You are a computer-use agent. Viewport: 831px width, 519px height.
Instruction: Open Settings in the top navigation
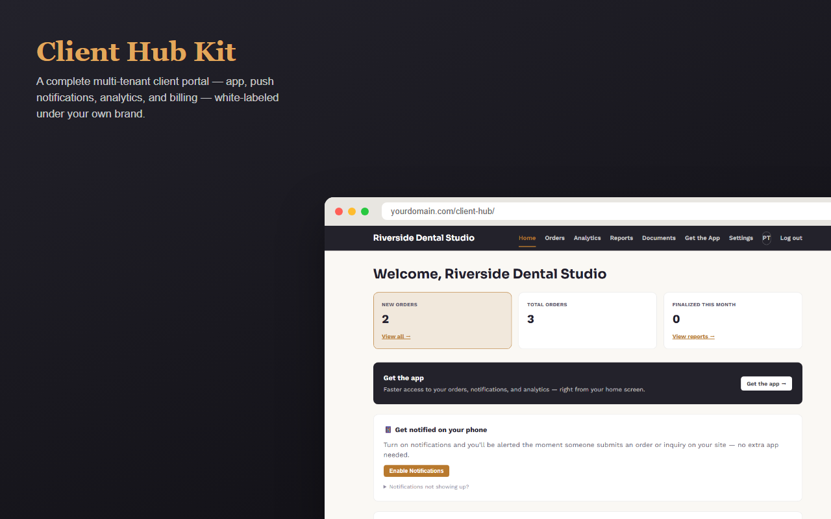click(x=741, y=238)
